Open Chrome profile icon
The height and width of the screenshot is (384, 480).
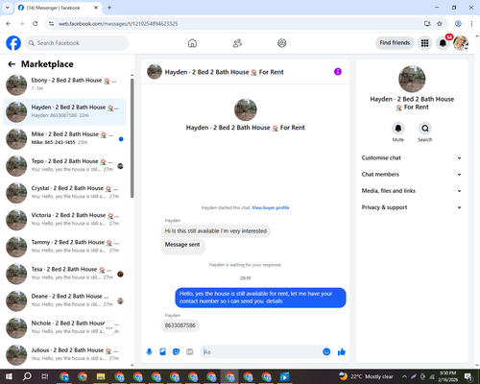tap(458, 24)
